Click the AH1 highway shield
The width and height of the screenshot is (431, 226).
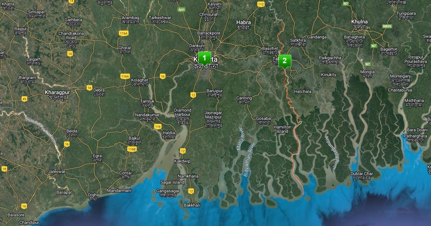pos(182,9)
